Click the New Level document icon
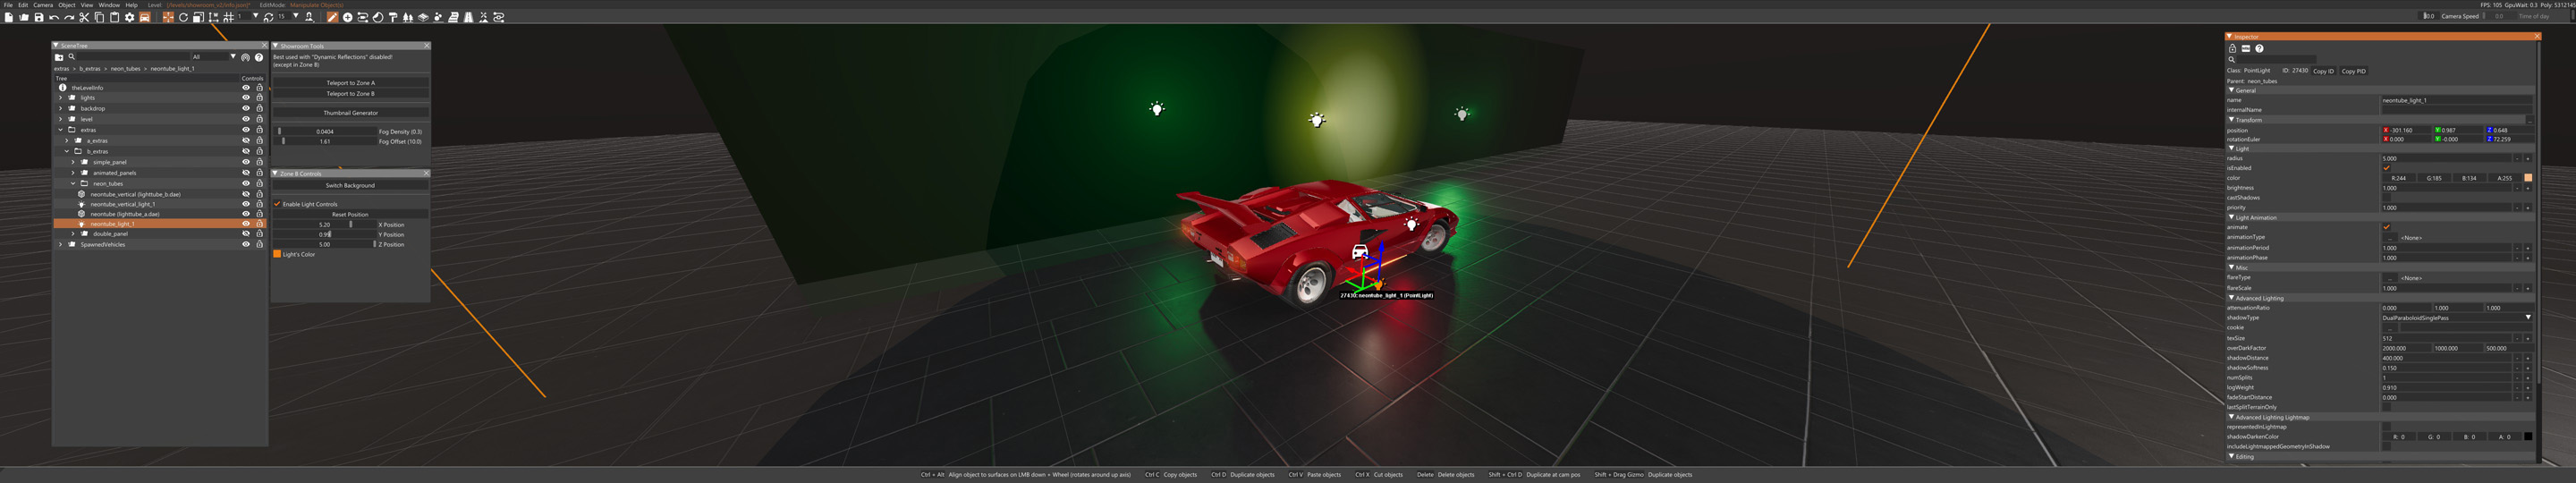The height and width of the screenshot is (483, 2576). [9, 17]
